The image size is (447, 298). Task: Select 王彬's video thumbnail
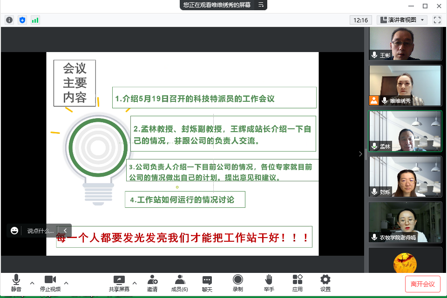coord(405,44)
